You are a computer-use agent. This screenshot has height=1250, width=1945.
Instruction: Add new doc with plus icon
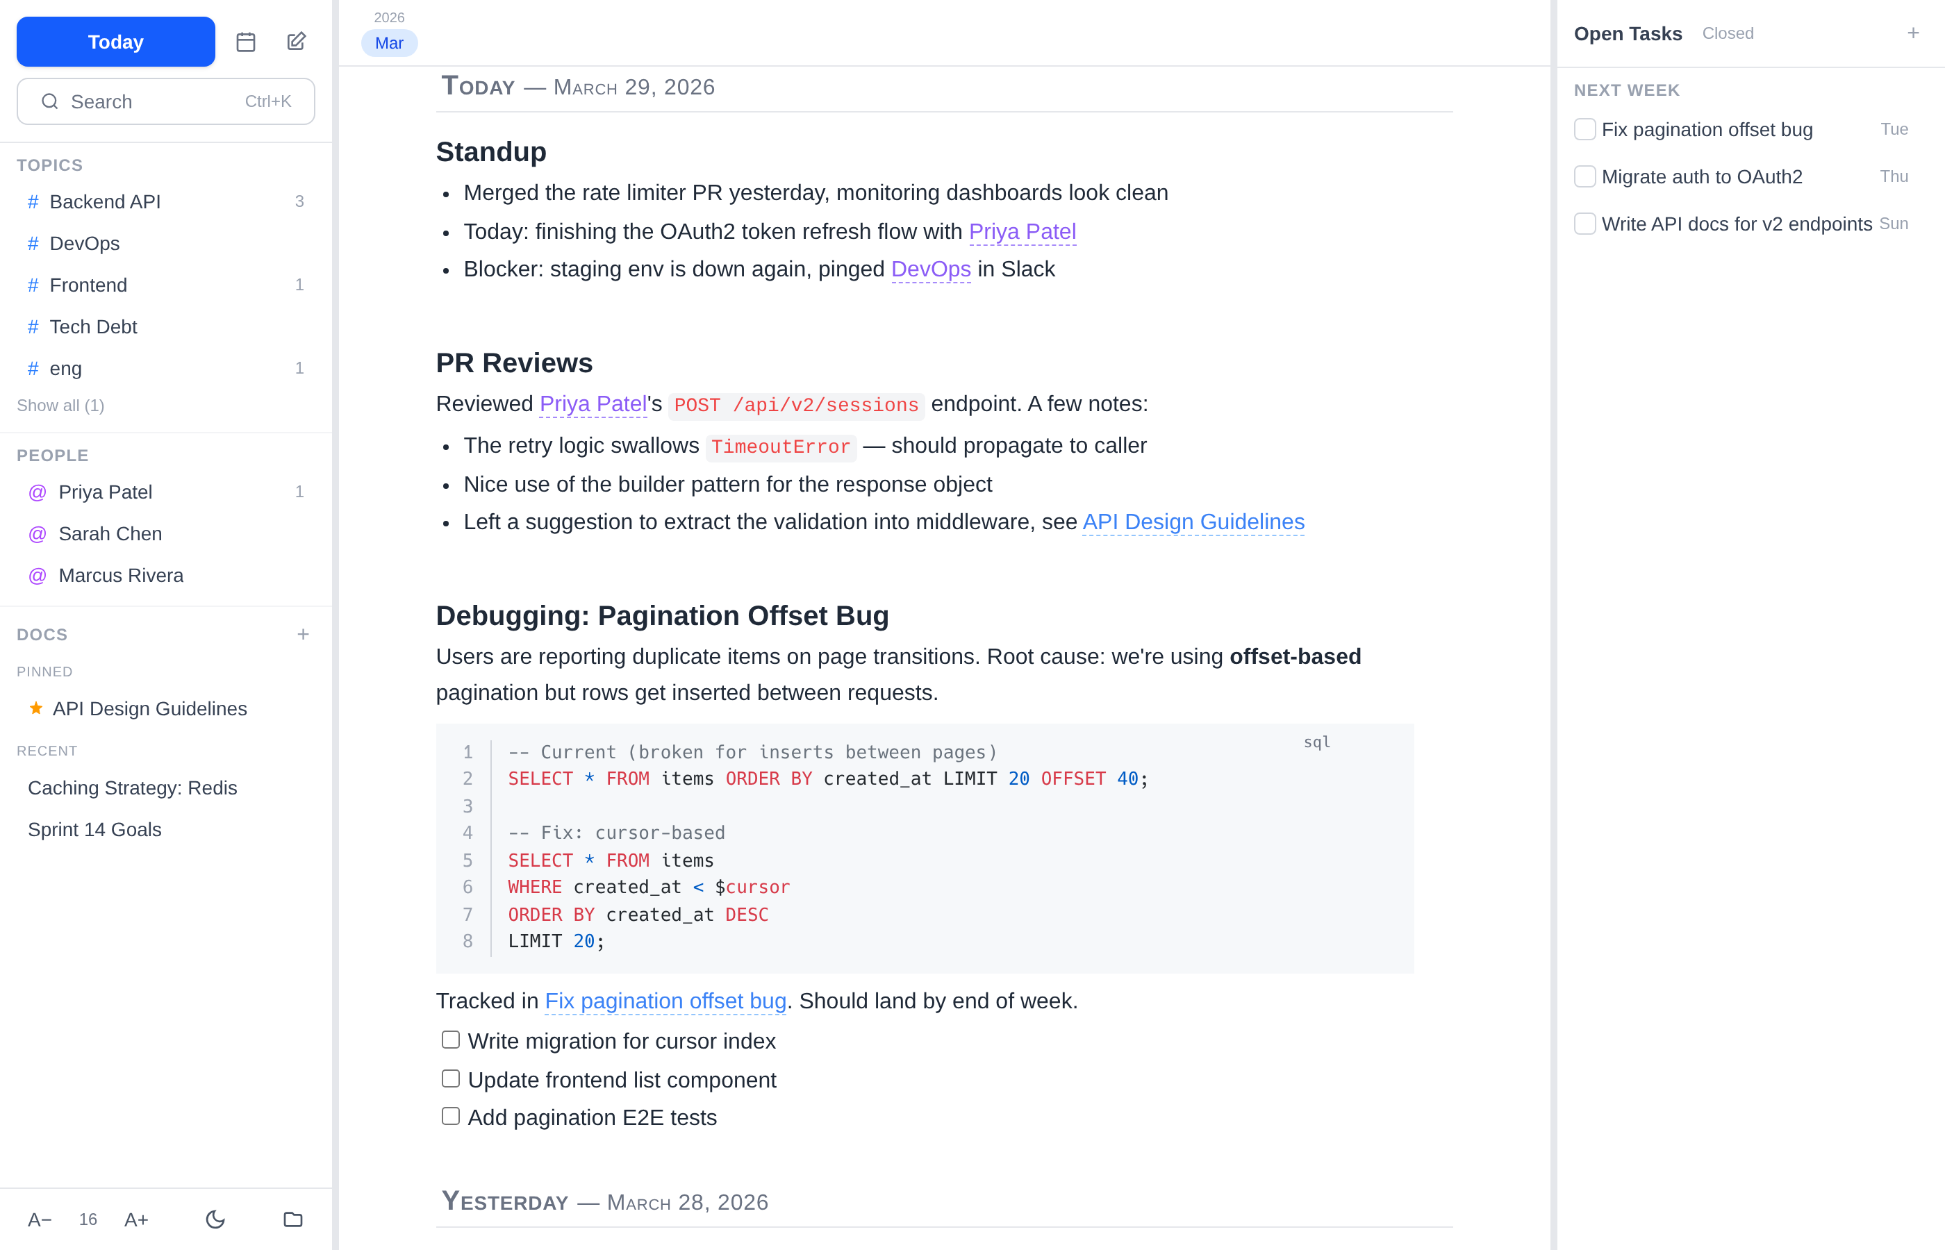point(303,634)
